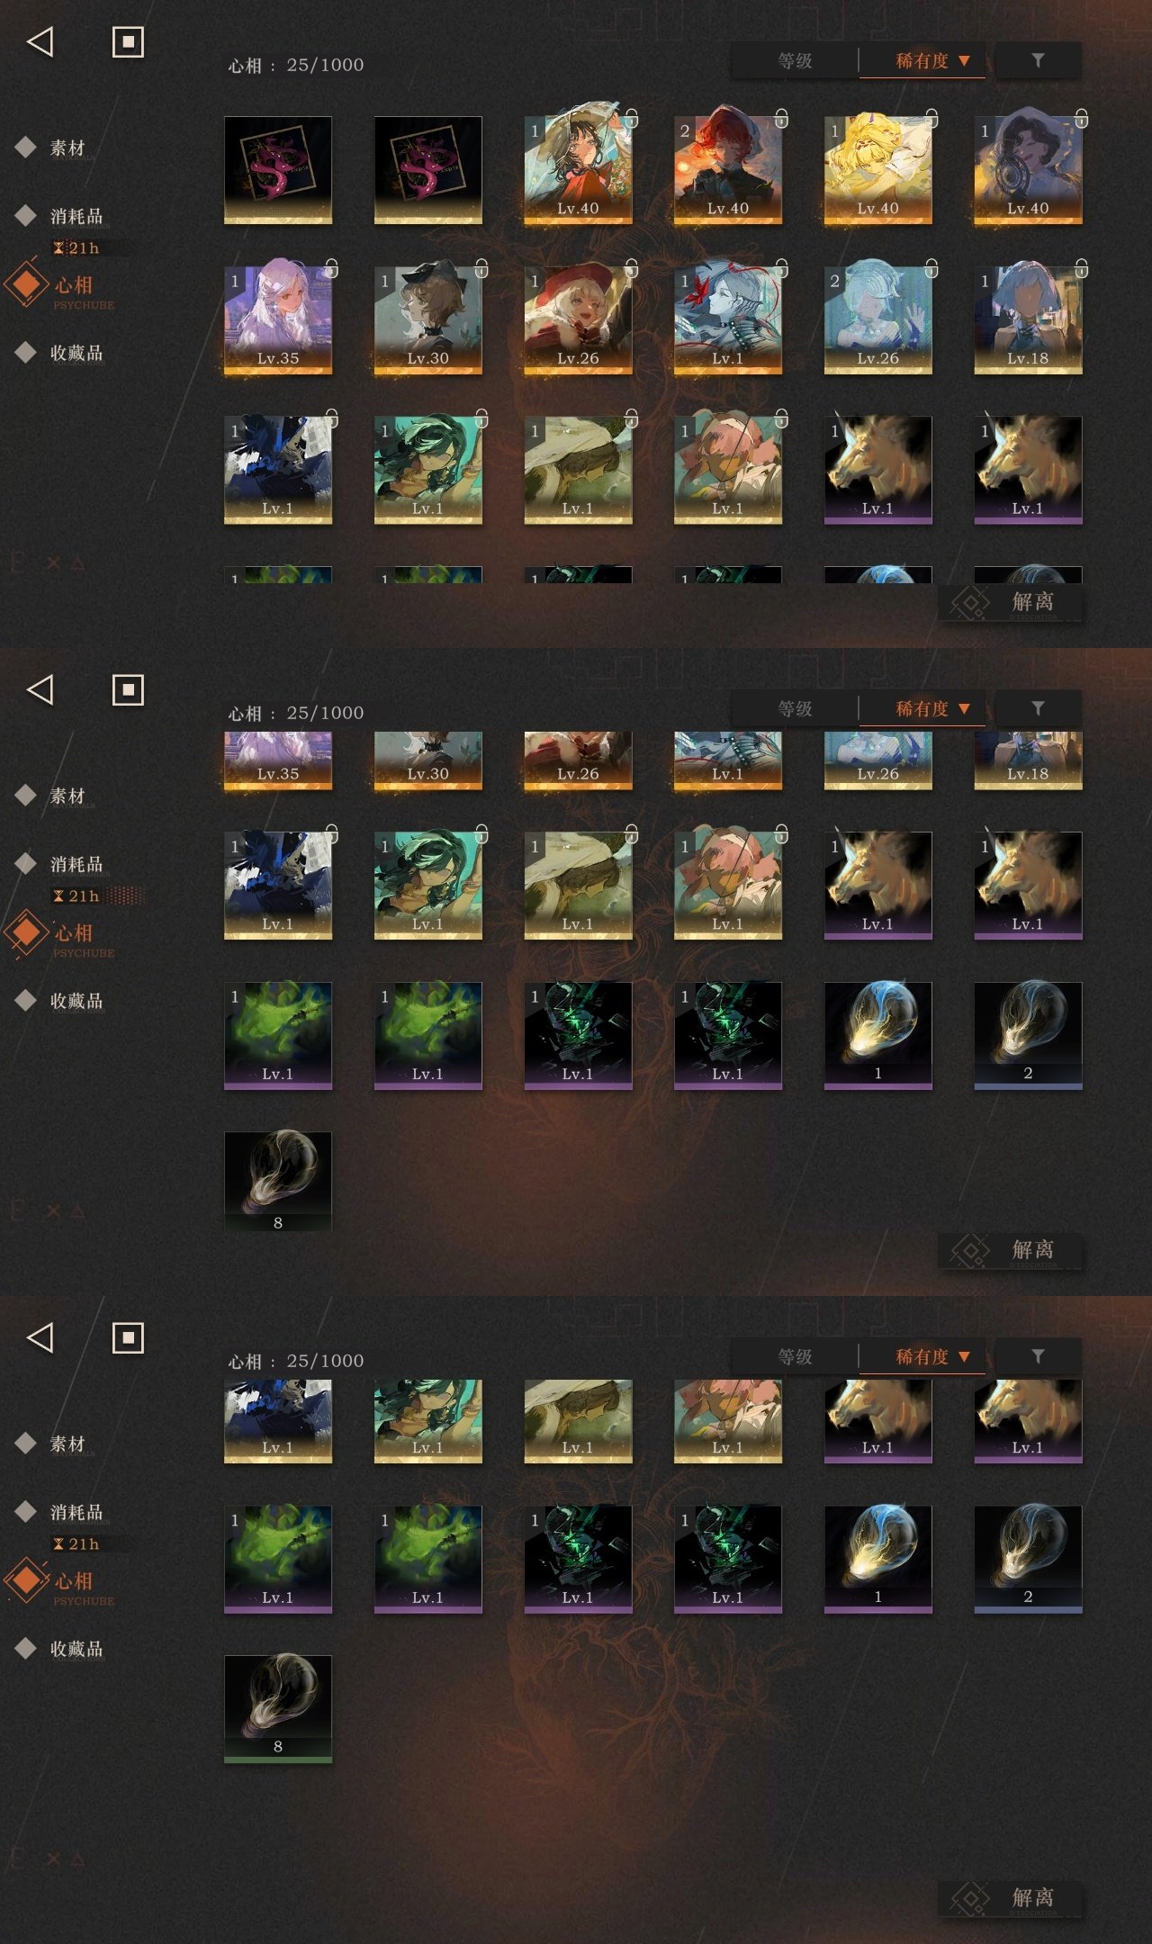This screenshot has height=1944, width=1152.
Task: Open the Lv.40 gramophone lady psychube
Action: click(x=1028, y=169)
